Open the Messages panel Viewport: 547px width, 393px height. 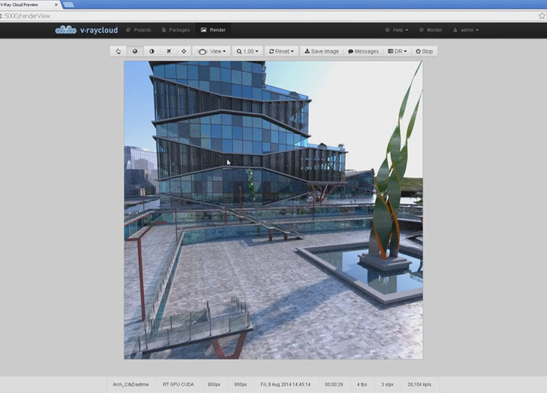(363, 51)
